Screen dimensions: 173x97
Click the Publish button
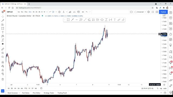(163, 12)
